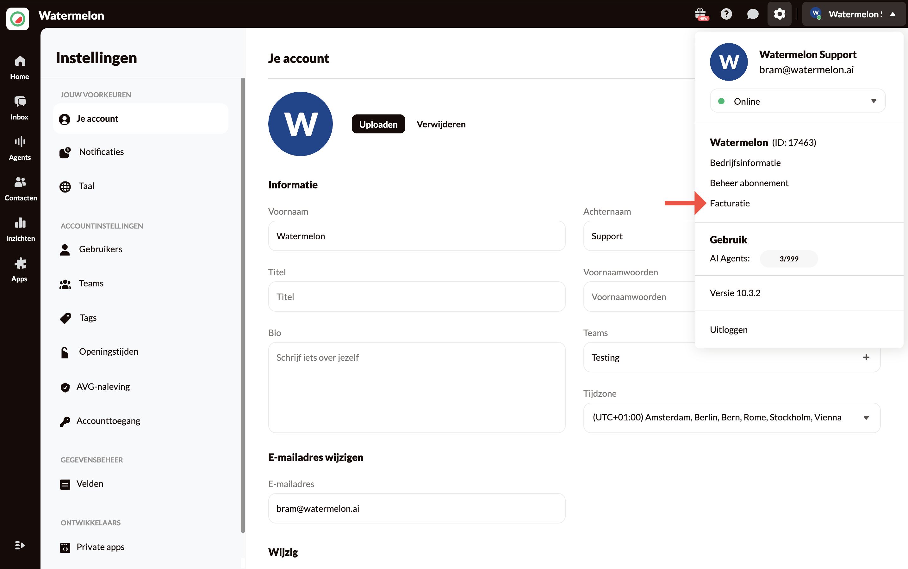Click the settings gear icon
The image size is (908, 569).
[x=780, y=14]
